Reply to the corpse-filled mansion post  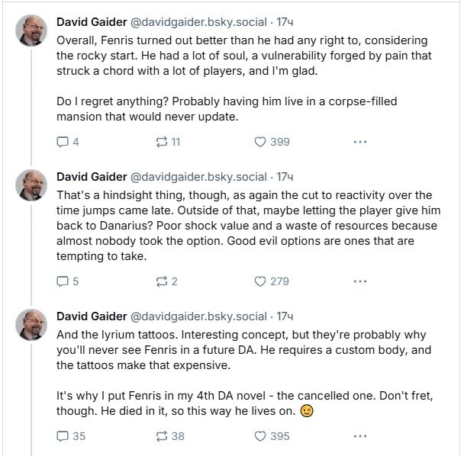click(x=64, y=141)
